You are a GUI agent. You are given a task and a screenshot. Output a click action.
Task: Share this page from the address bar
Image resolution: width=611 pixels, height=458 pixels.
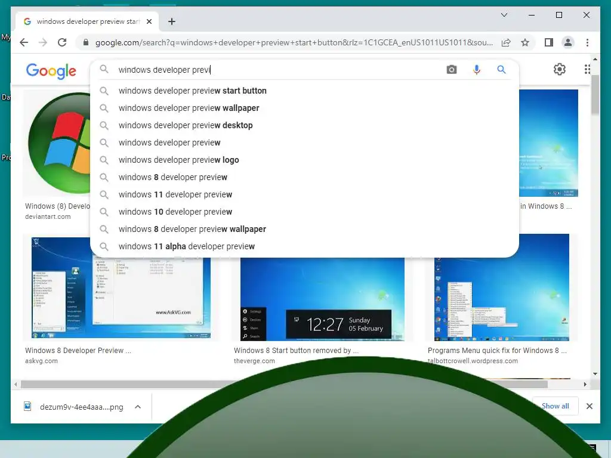[506, 42]
